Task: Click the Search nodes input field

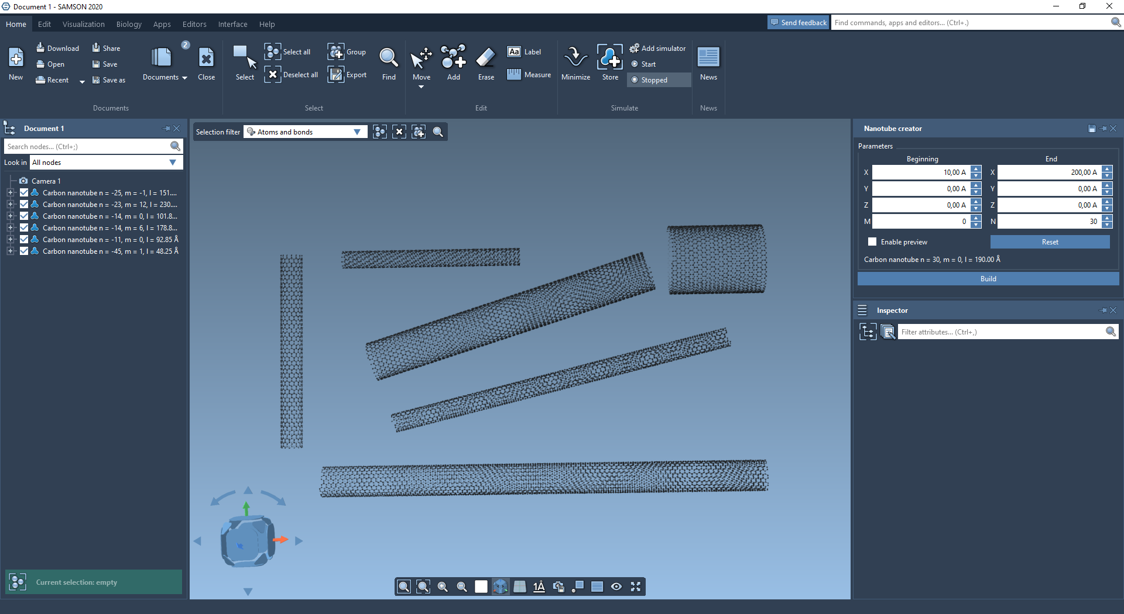Action: (87, 147)
